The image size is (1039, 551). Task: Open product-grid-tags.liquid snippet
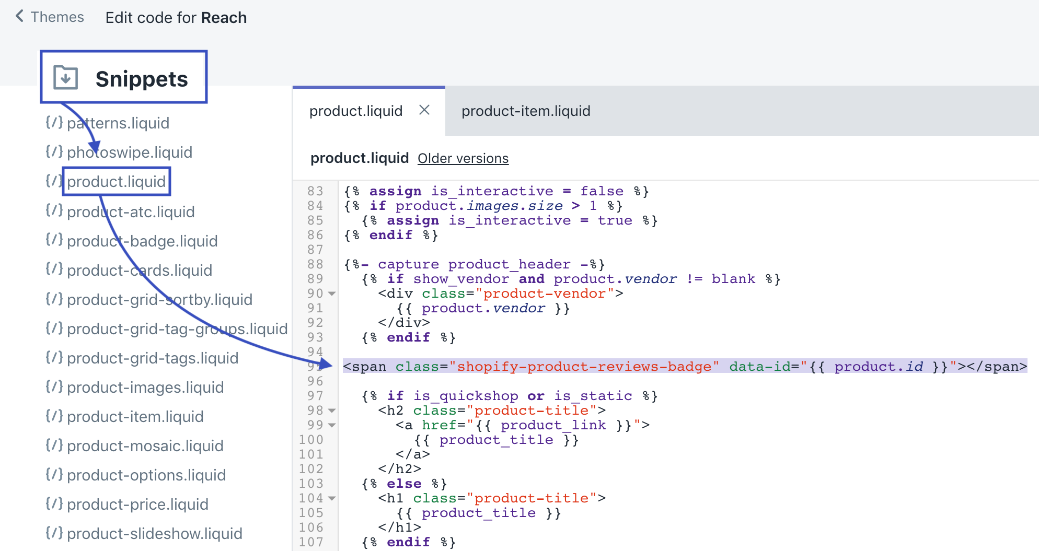pyautogui.click(x=153, y=358)
